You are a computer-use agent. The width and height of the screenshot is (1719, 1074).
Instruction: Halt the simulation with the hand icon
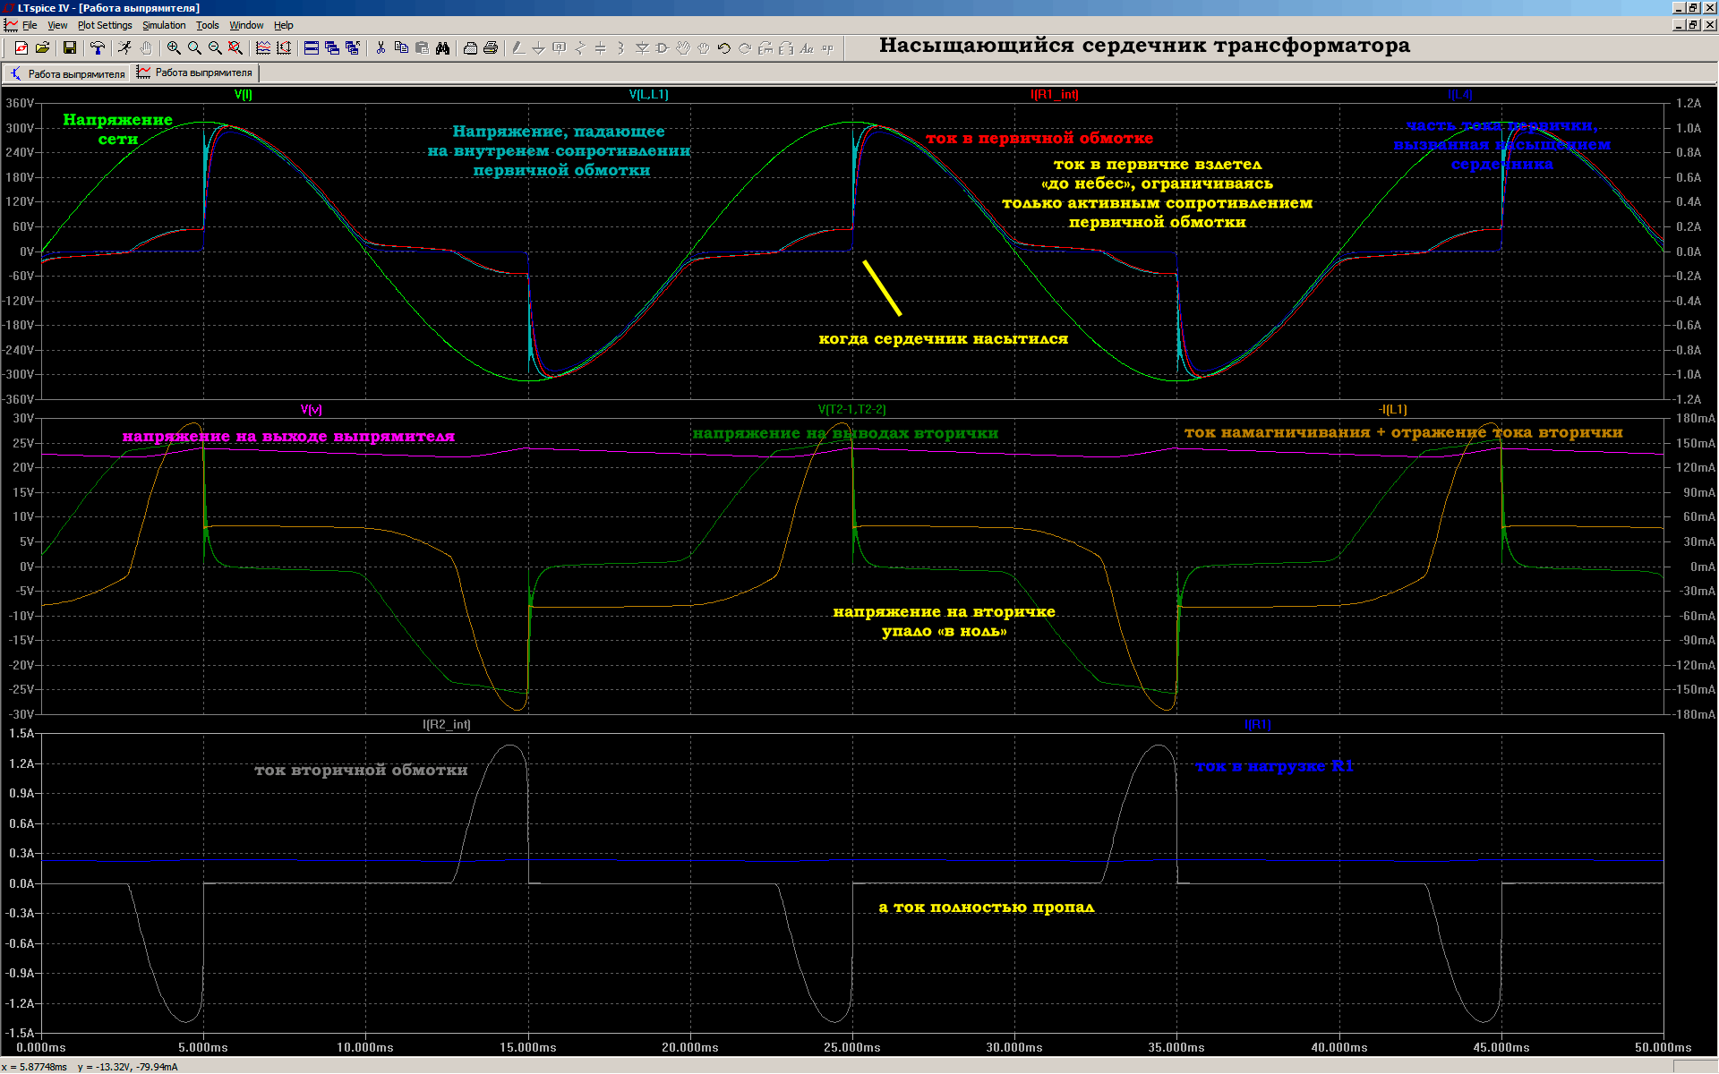pyautogui.click(x=145, y=48)
